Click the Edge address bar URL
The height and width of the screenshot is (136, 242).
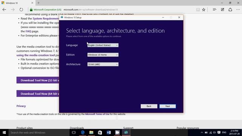tap(91, 9)
